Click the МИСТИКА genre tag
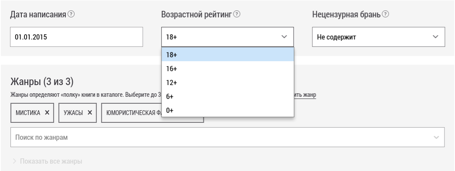The image size is (455, 171). pyautogui.click(x=32, y=113)
